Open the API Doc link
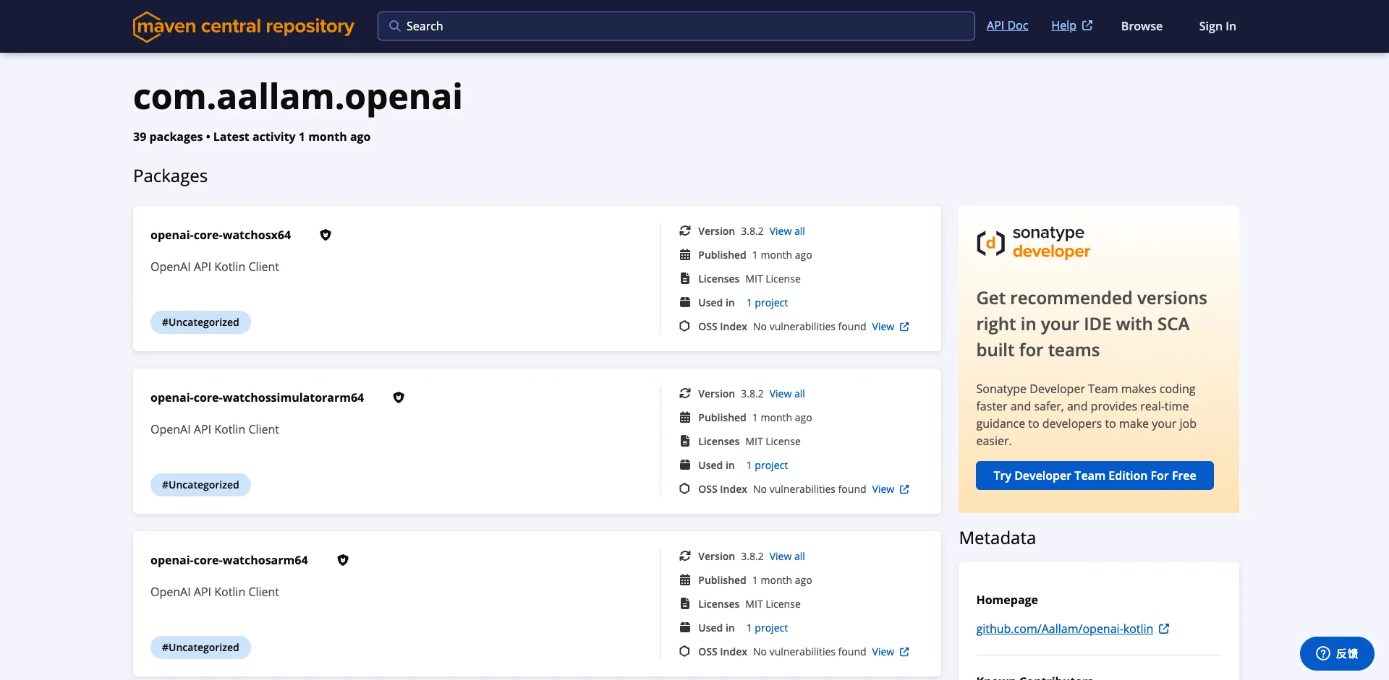 [1007, 25]
